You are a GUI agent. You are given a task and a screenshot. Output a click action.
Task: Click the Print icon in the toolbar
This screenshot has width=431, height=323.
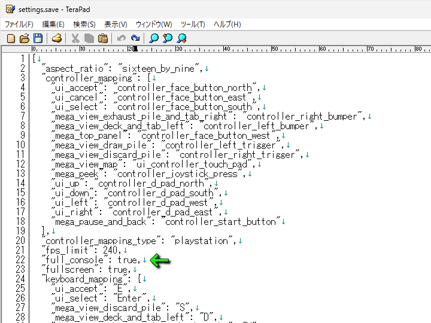57,38
